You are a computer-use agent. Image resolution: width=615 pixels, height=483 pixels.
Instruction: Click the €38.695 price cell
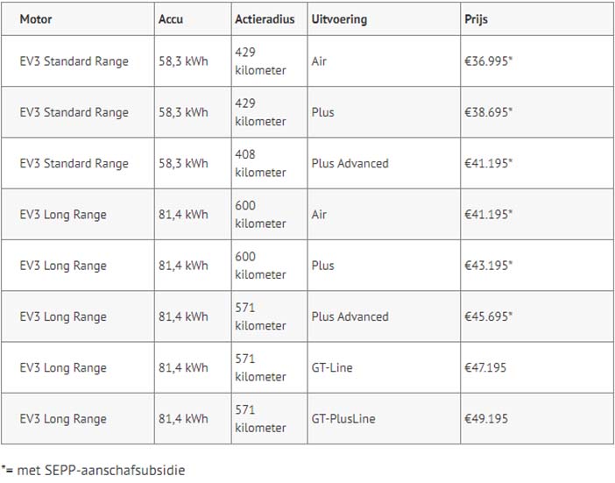[537, 112]
